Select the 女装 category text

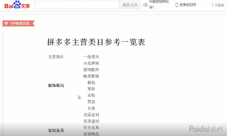coord(91,108)
